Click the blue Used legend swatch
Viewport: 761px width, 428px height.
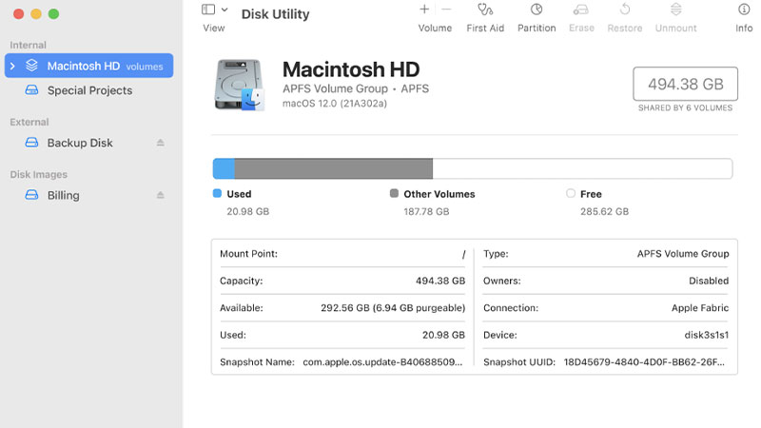point(217,193)
